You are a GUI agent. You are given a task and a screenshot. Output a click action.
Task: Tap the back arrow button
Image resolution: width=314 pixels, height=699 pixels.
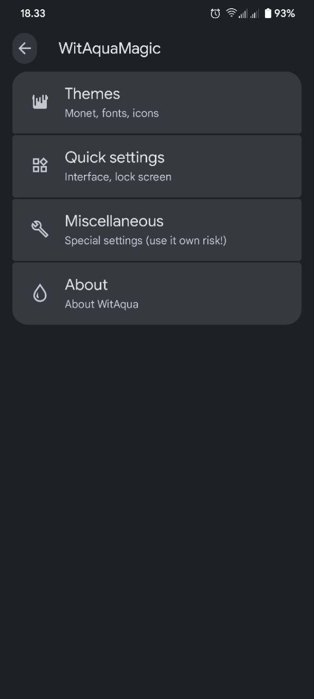click(25, 49)
